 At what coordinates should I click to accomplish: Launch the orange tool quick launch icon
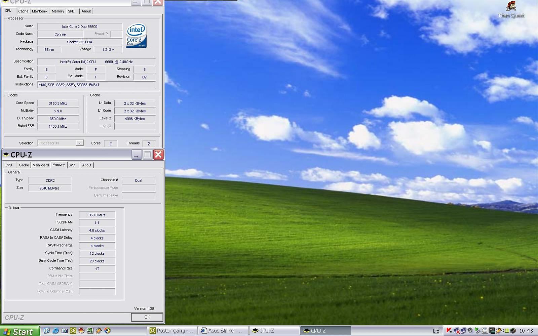[99, 331]
